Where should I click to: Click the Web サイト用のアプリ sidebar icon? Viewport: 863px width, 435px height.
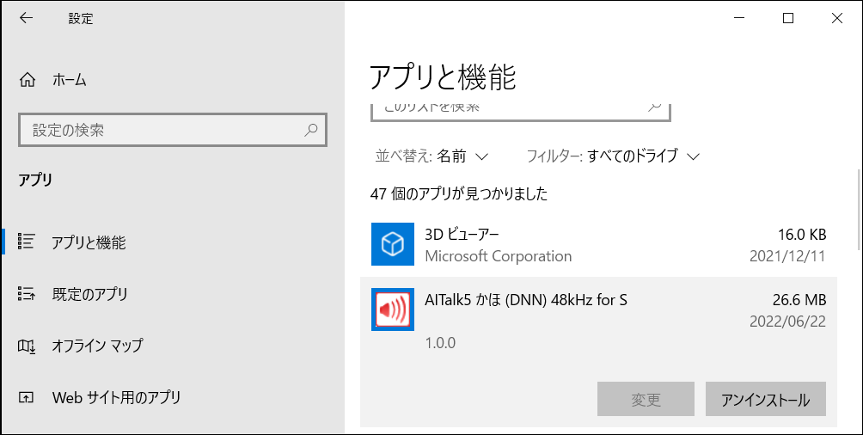click(x=27, y=397)
